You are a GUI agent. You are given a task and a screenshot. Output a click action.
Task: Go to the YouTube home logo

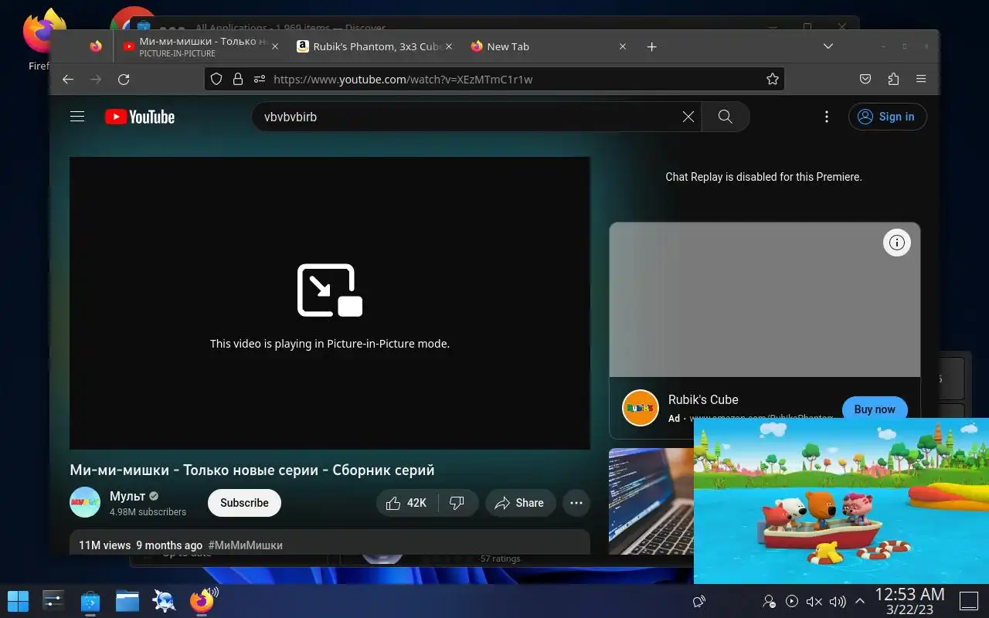(x=140, y=117)
